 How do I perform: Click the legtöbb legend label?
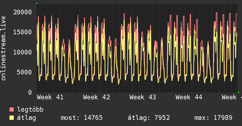point(30,110)
